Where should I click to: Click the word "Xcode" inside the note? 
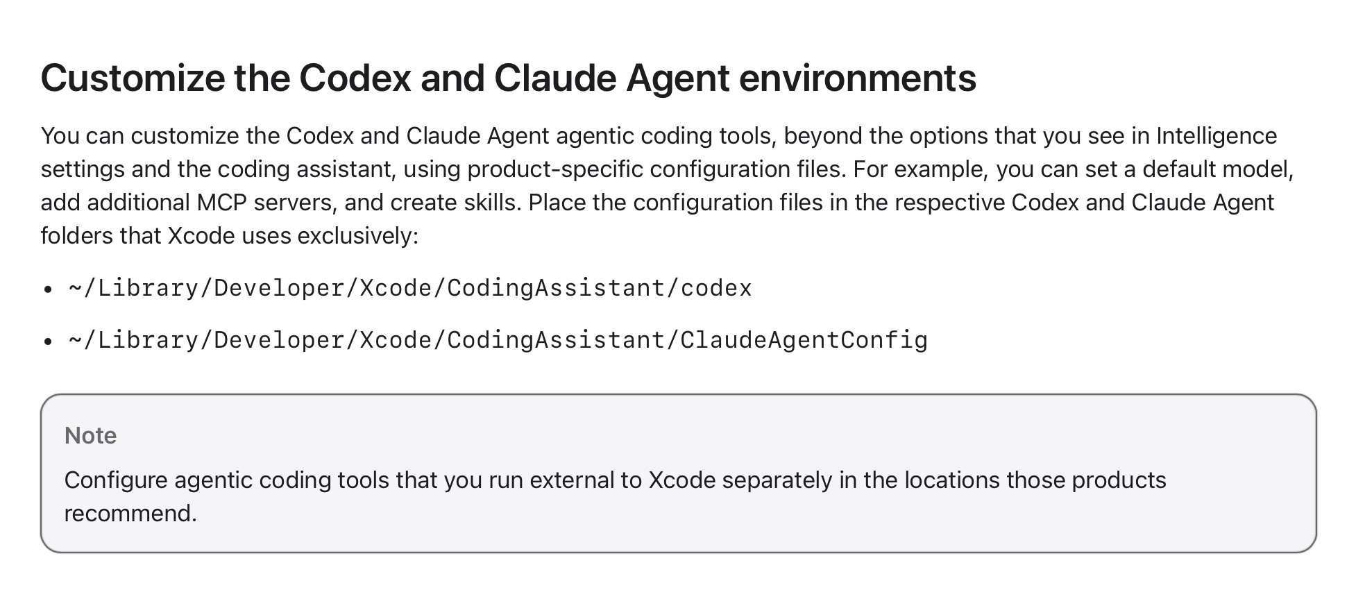681,480
